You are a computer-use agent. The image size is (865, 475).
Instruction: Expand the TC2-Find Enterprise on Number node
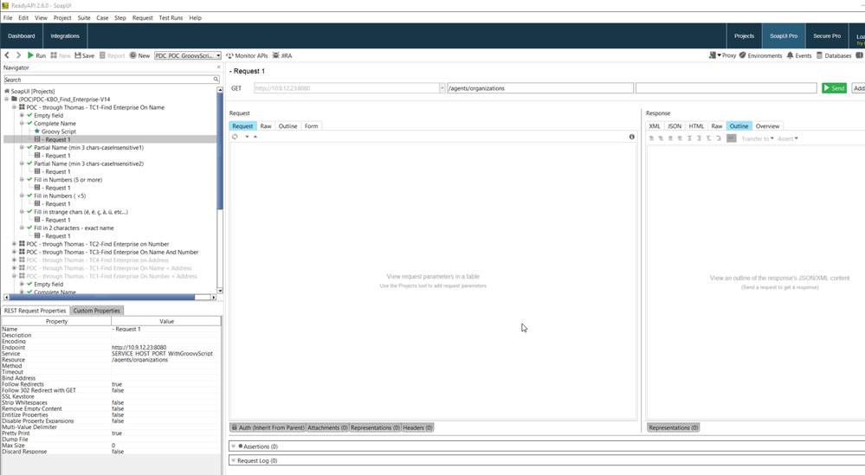14,244
